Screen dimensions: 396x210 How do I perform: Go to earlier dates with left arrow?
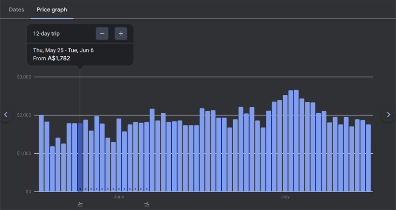6,115
